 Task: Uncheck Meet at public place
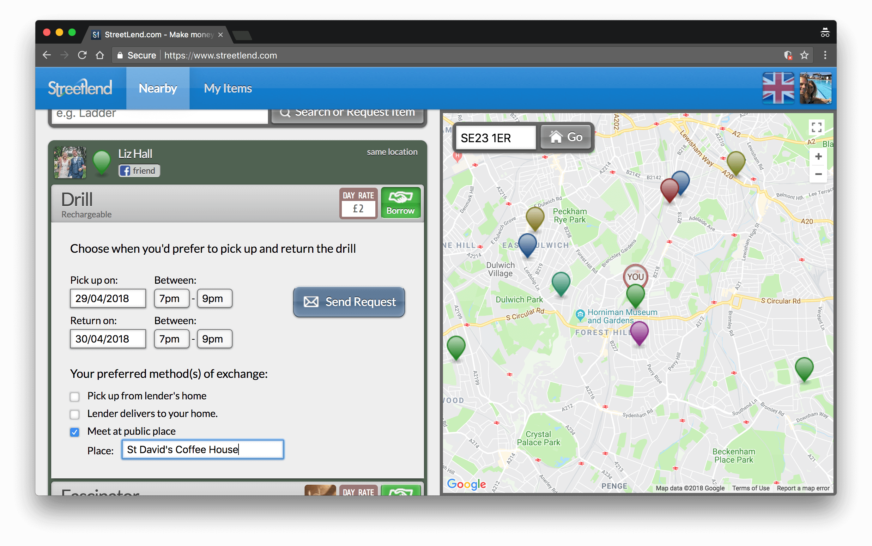coord(74,432)
